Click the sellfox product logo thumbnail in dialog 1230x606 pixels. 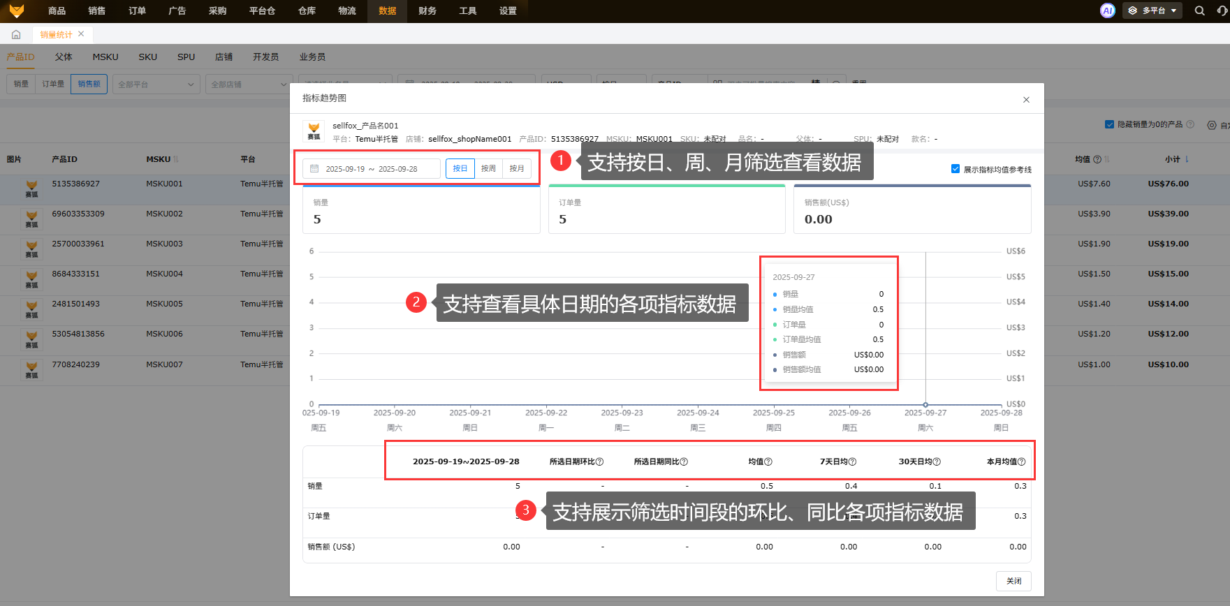[314, 131]
